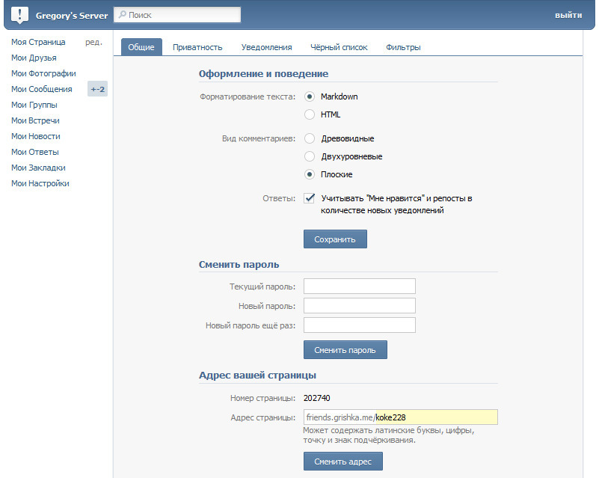This screenshot has height=478, width=599.
Task: Click the page address field with koke228
Action: click(401, 417)
